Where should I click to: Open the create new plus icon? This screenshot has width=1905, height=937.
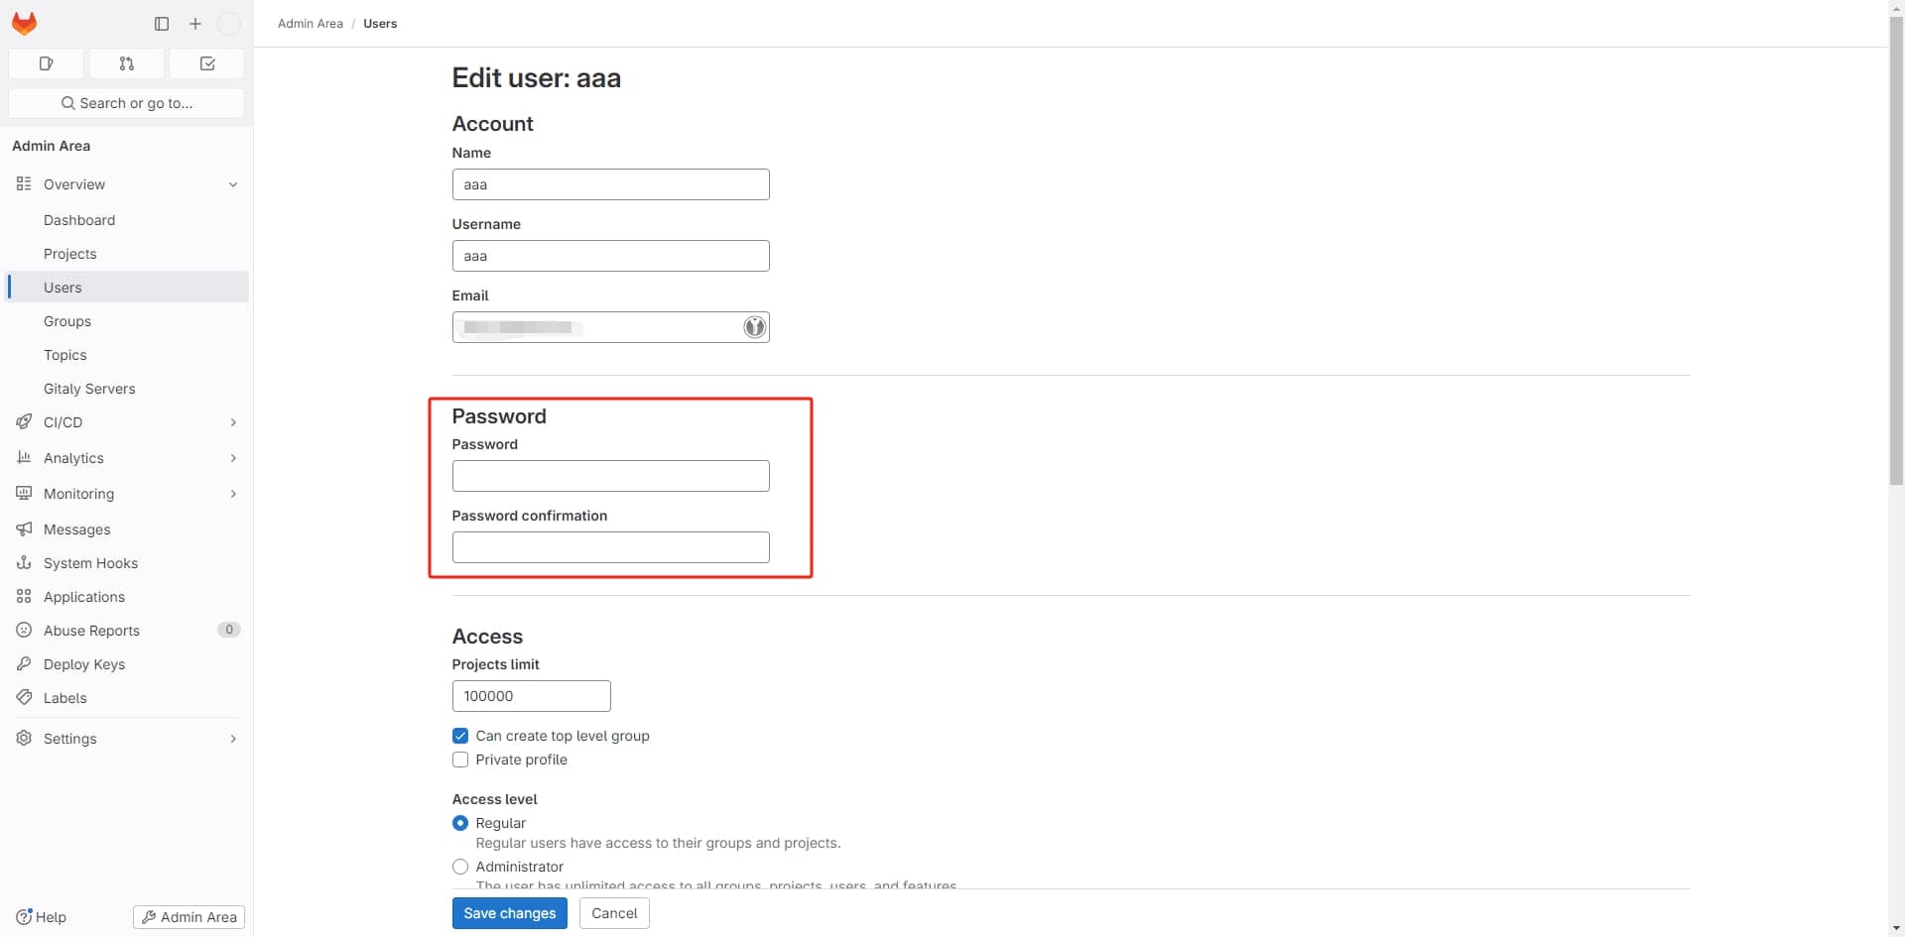point(195,24)
